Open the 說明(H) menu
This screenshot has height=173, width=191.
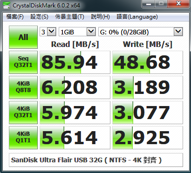[100, 17]
